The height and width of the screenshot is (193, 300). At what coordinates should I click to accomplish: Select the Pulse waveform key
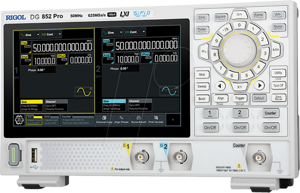202,29
